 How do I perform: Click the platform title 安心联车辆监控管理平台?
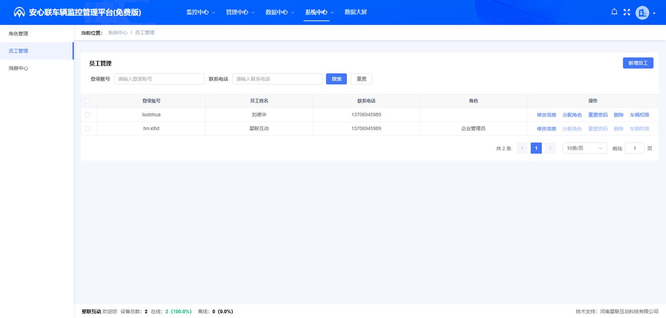click(x=85, y=12)
